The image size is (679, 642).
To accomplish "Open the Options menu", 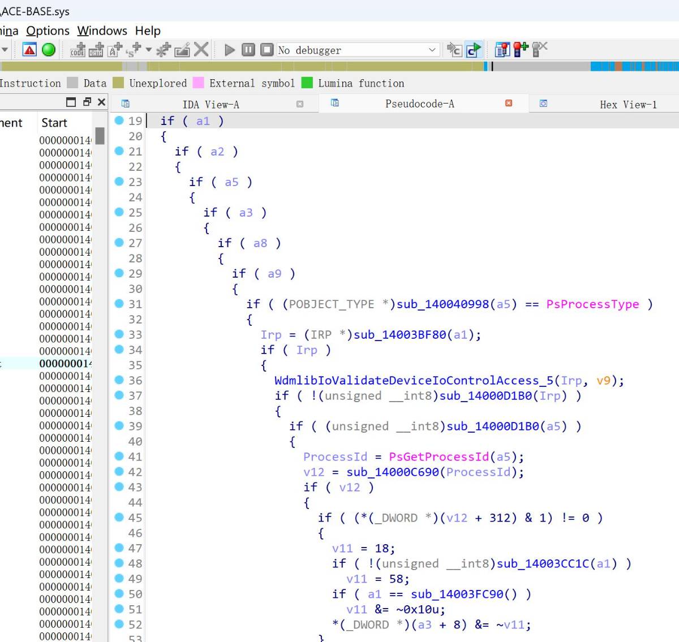I will coord(48,31).
